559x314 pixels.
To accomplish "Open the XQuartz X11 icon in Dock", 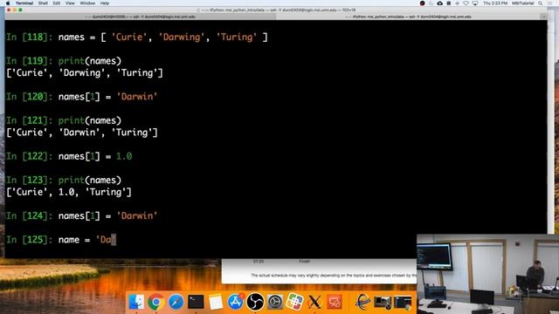I will (314, 302).
